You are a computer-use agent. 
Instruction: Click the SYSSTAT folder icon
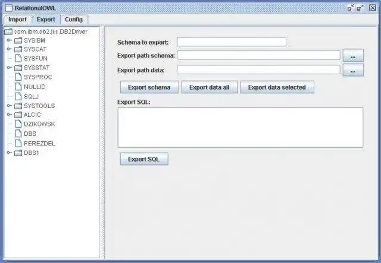pyautogui.click(x=18, y=68)
